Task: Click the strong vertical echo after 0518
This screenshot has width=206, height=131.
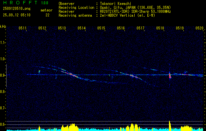Action: [170, 76]
